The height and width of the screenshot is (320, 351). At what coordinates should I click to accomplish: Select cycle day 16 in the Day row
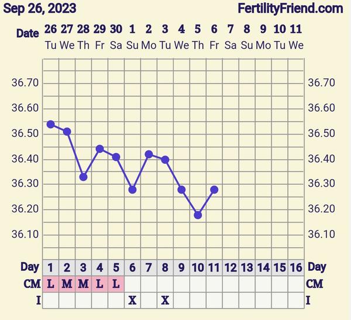(296, 268)
